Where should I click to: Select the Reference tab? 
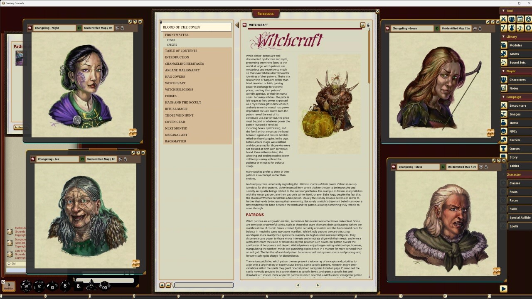(266, 13)
